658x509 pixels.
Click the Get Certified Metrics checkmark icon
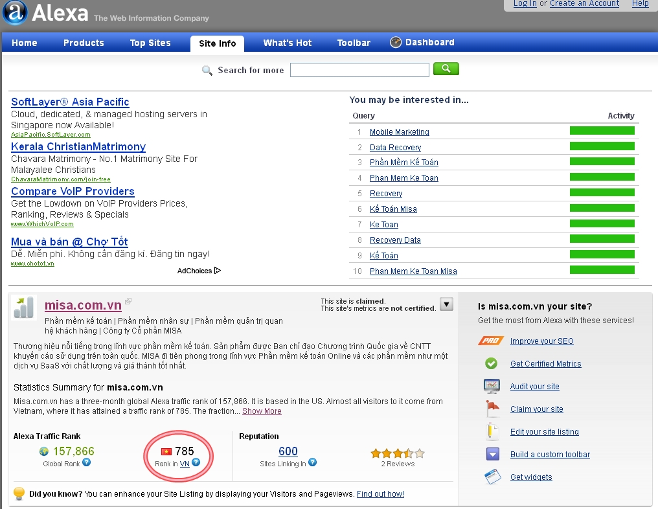[491, 364]
